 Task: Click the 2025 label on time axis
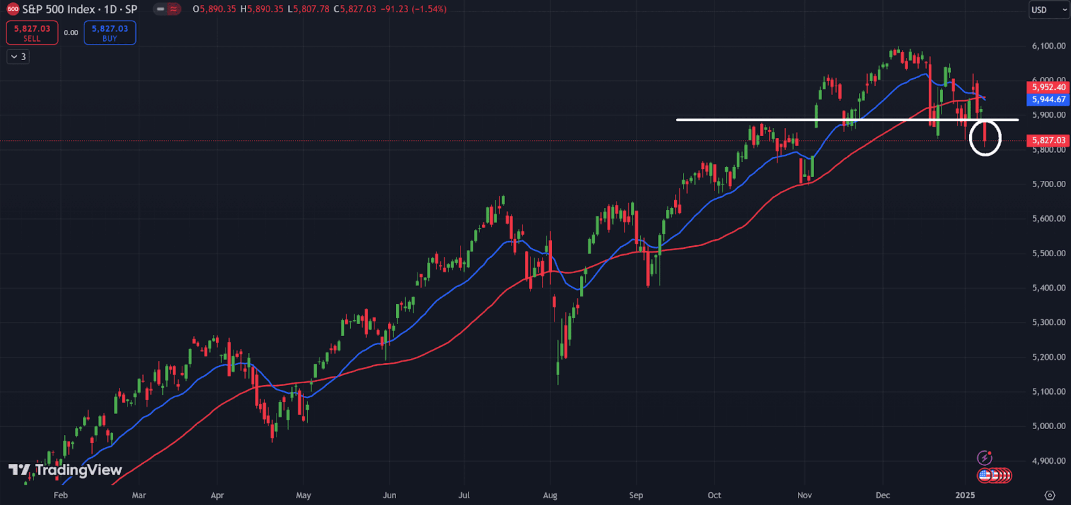(x=965, y=495)
